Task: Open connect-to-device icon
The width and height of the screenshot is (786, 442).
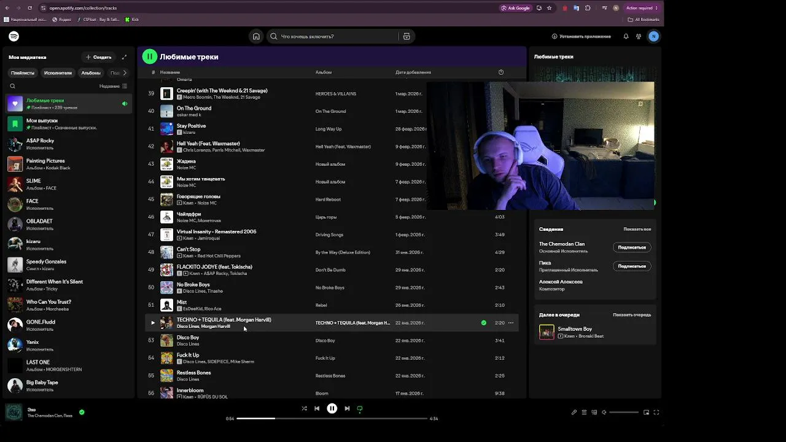Action: pos(594,413)
